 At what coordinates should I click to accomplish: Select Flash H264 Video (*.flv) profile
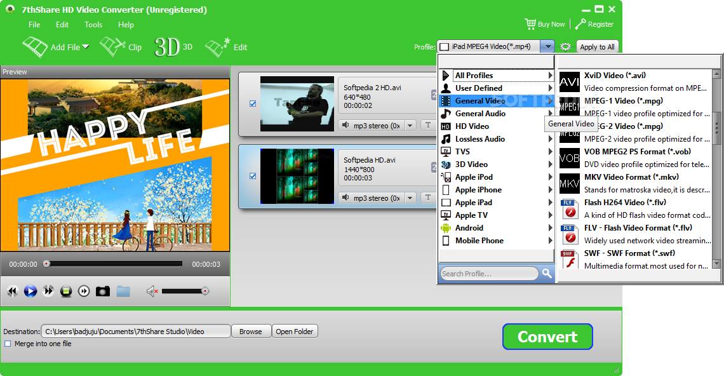(635, 209)
